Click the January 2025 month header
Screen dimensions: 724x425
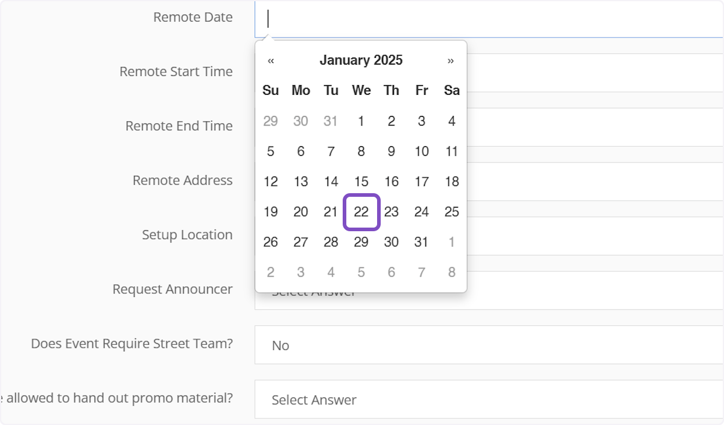point(361,60)
